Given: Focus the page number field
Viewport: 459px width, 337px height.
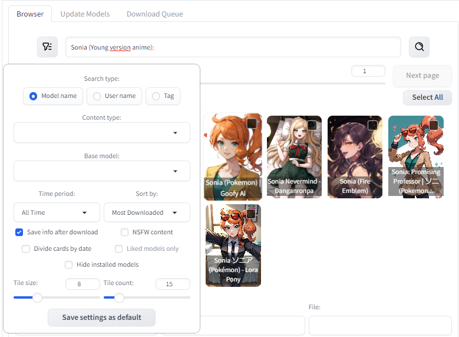Looking at the screenshot, I should [x=368, y=71].
